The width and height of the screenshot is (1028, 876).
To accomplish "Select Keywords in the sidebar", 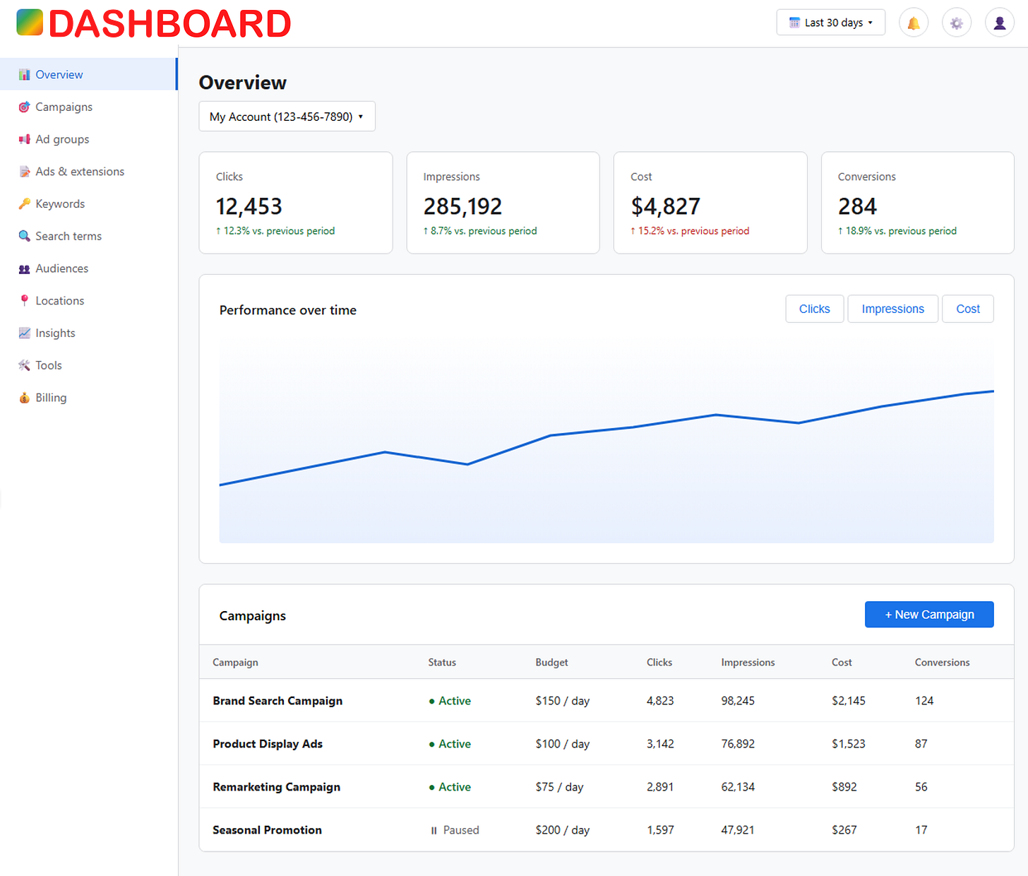I will [x=88, y=203].
